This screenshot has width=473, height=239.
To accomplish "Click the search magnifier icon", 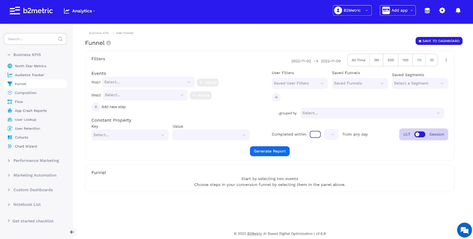I will (60, 39).
